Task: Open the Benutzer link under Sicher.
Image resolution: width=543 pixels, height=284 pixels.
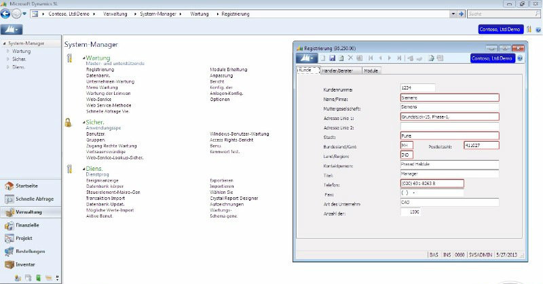Action: 96,134
